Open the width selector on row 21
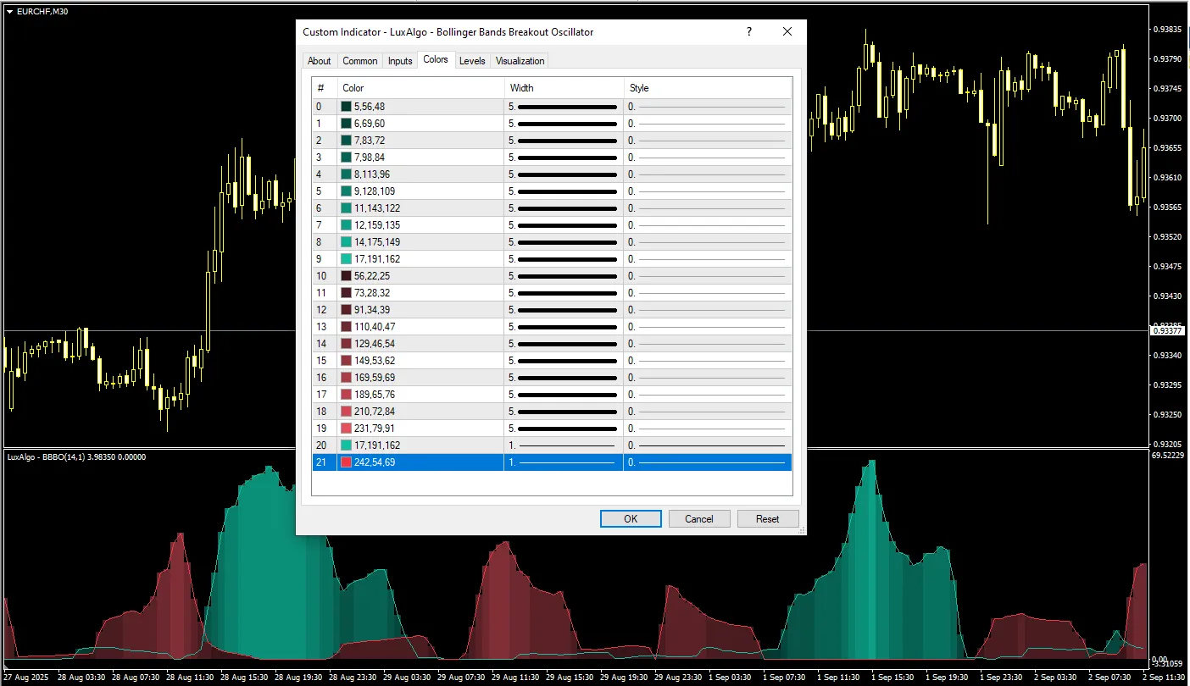 (564, 462)
